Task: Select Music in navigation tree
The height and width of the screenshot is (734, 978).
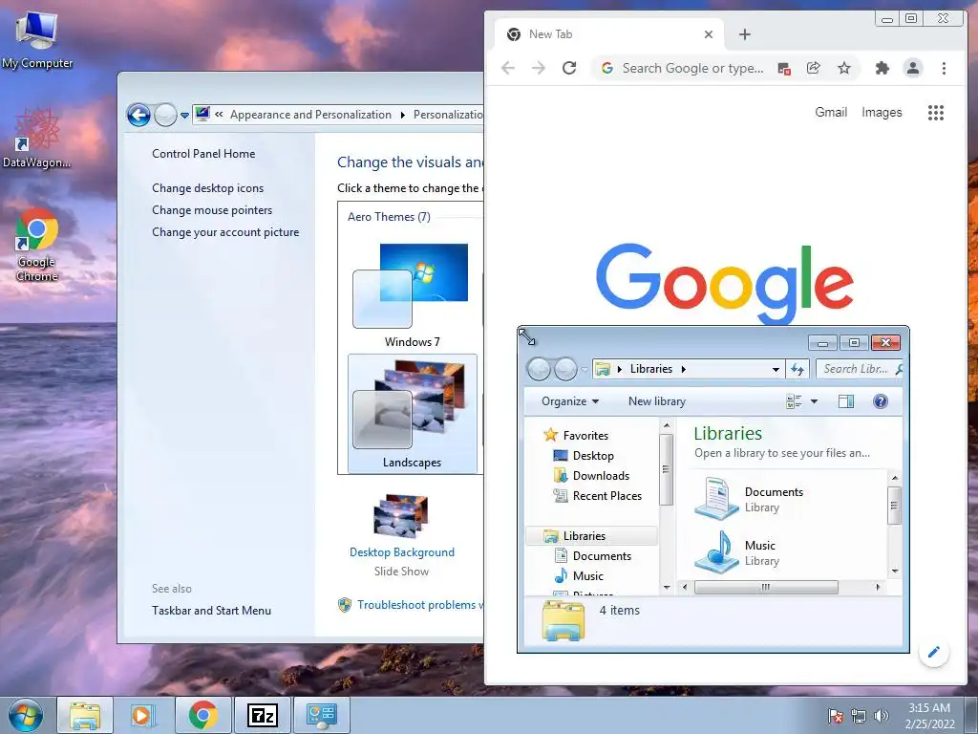Action: click(587, 575)
